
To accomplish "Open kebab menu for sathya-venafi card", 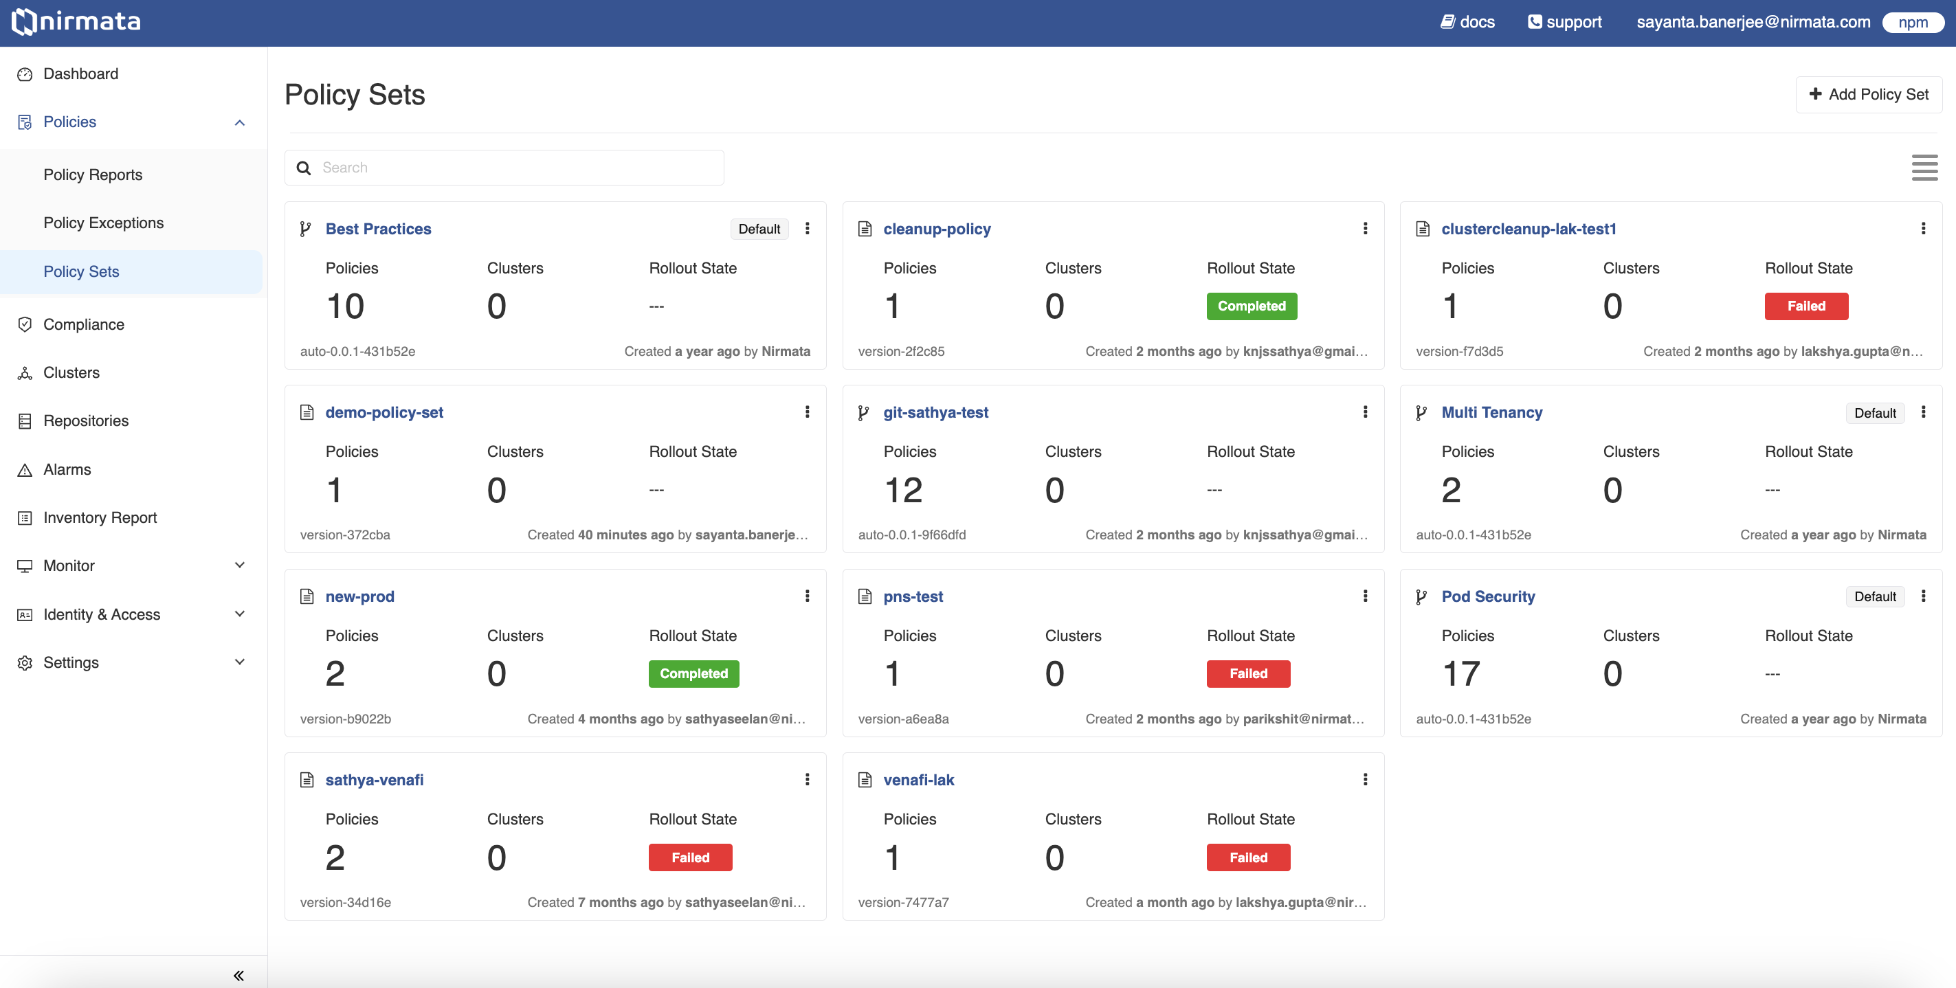I will (807, 780).
